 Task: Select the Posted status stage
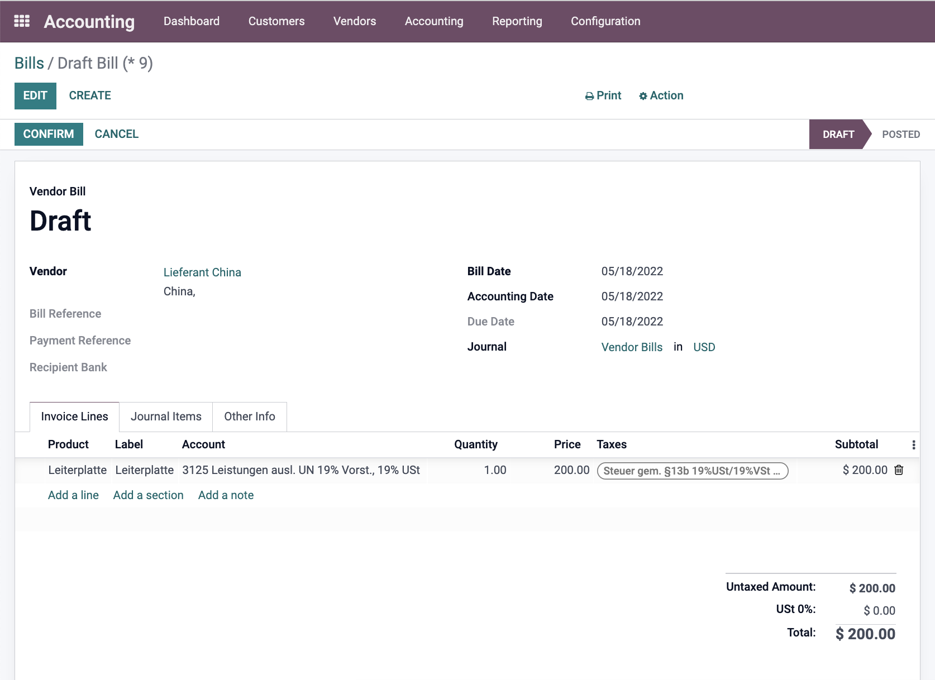(x=901, y=135)
